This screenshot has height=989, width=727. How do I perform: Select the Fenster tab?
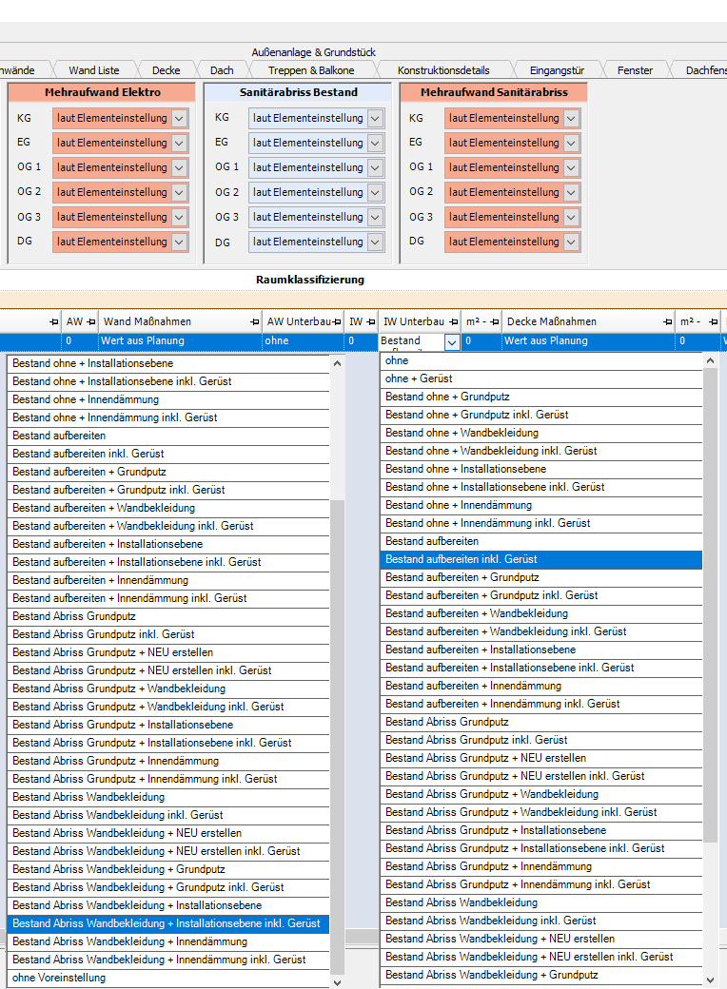tap(635, 70)
